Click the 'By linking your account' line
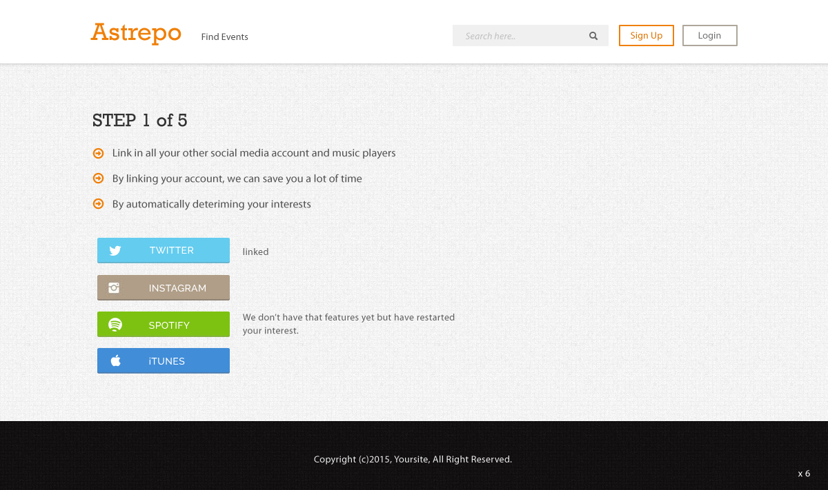Viewport: 828px width, 490px height. point(237,178)
